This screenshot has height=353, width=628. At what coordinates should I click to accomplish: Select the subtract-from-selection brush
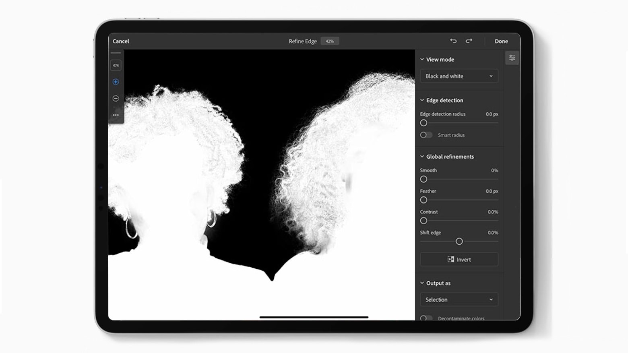coord(116,98)
